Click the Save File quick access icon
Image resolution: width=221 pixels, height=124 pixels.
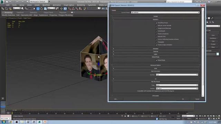coord(14,2)
